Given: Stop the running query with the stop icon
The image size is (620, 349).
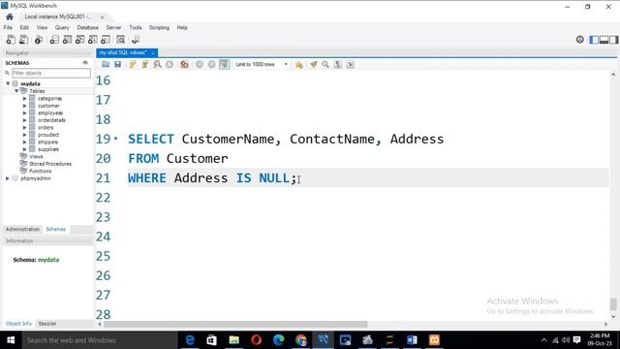Looking at the screenshot, I should point(170,64).
